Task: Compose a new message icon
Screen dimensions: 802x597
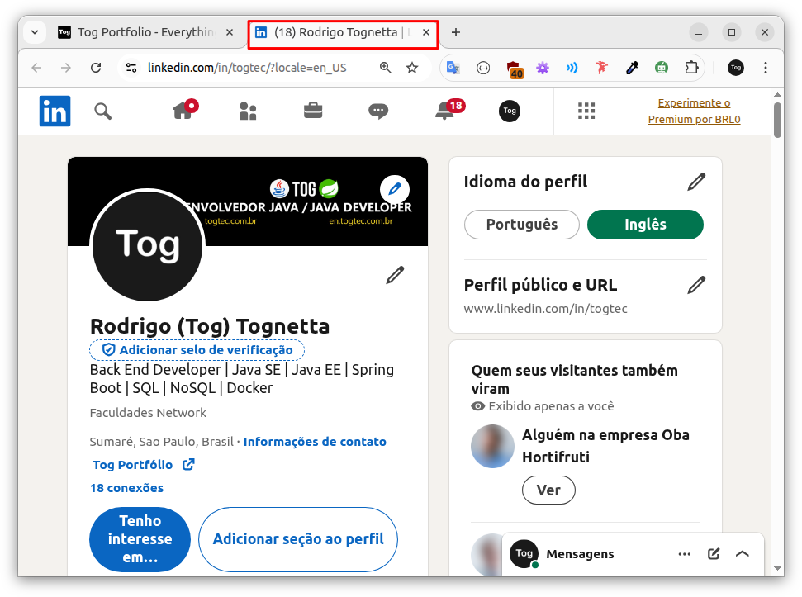Action: pos(714,554)
